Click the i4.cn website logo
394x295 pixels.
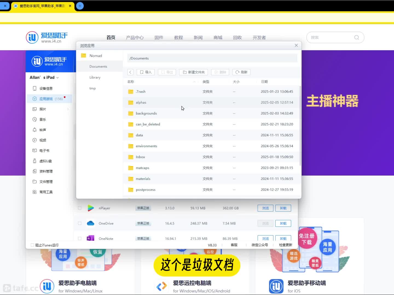tap(47, 37)
